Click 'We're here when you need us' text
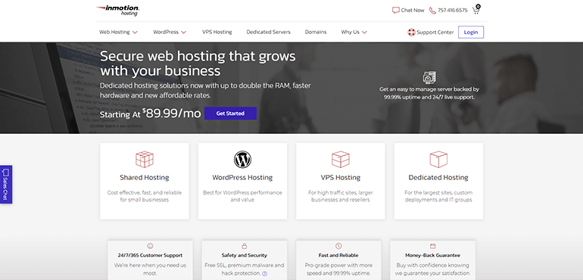 pos(150,269)
